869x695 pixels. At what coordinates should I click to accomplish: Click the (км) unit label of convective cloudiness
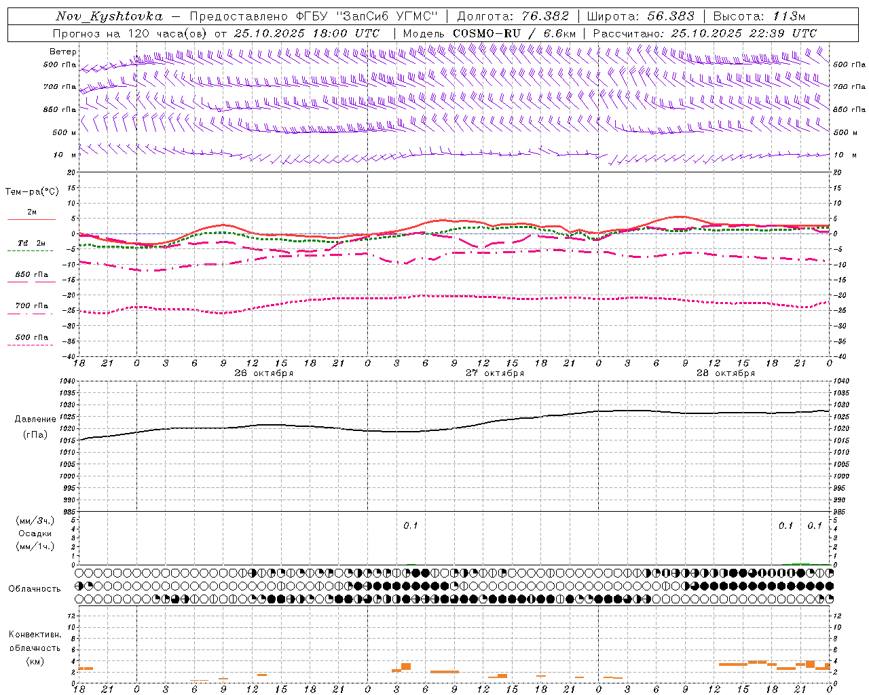pyautogui.click(x=35, y=661)
